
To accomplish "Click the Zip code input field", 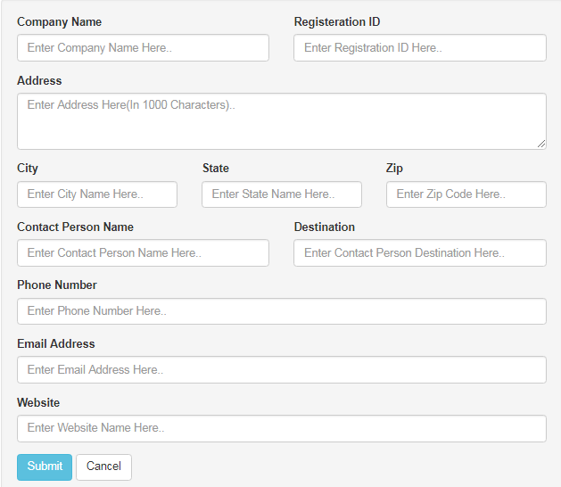I will [x=466, y=194].
